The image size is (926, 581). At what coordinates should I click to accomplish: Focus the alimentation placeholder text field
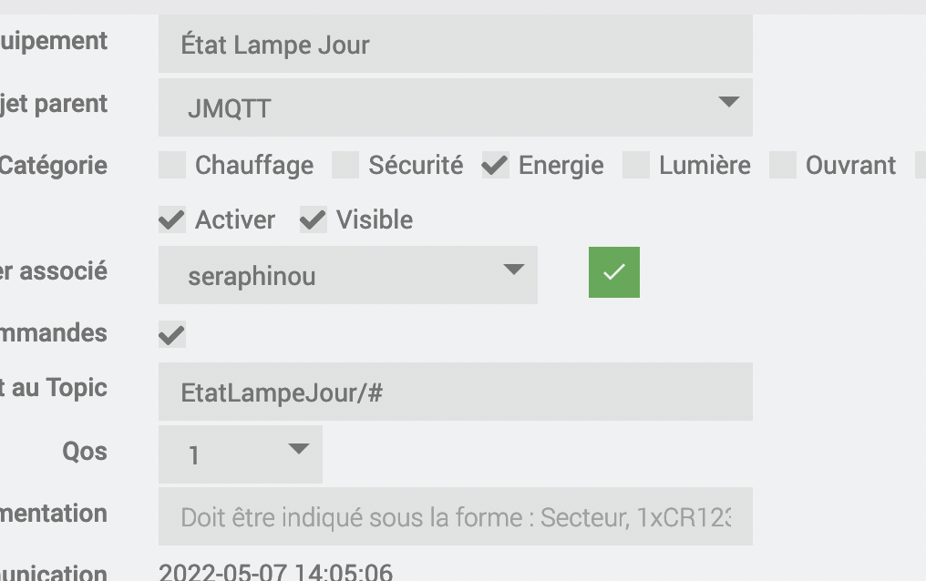pos(456,517)
